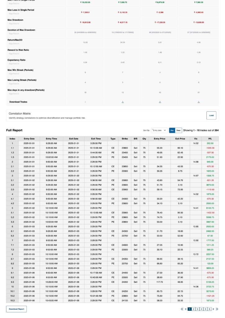Click Vix value 14.66 in row 2
Image resolution: width=225 pixels, height=318 pixels.
[x=196, y=162]
